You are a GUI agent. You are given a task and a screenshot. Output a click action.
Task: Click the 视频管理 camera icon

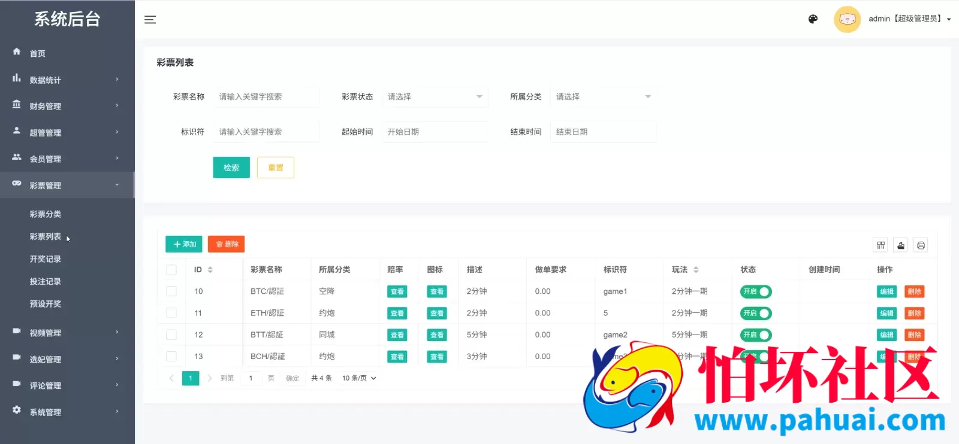click(x=17, y=332)
